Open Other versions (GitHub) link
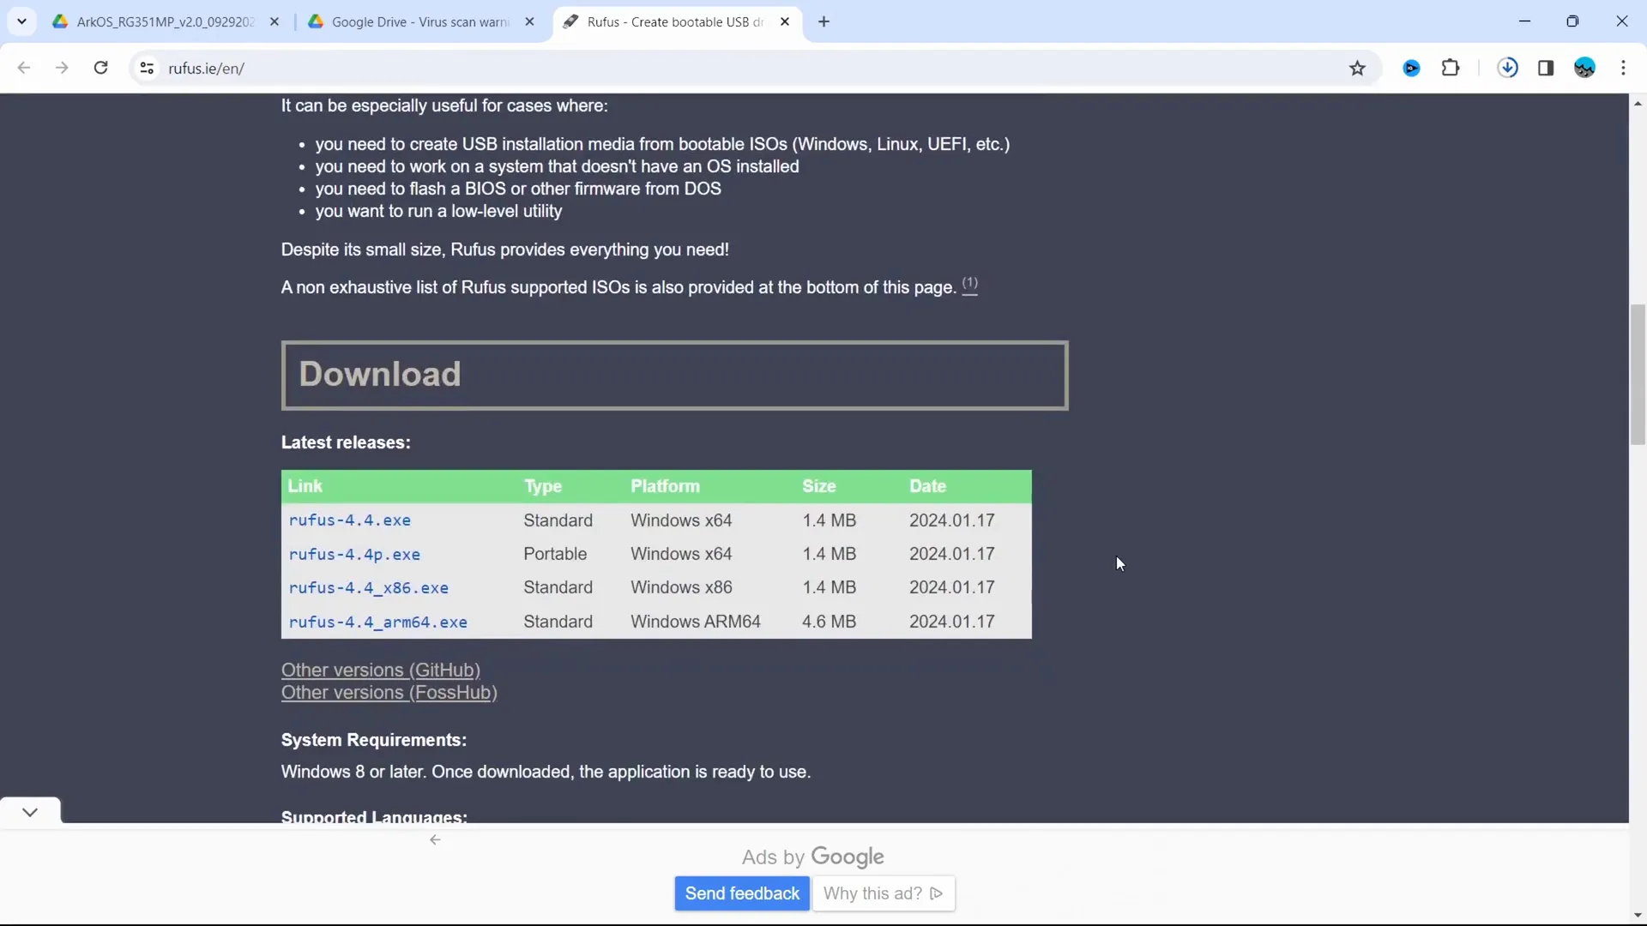The image size is (1647, 926). coord(381,670)
